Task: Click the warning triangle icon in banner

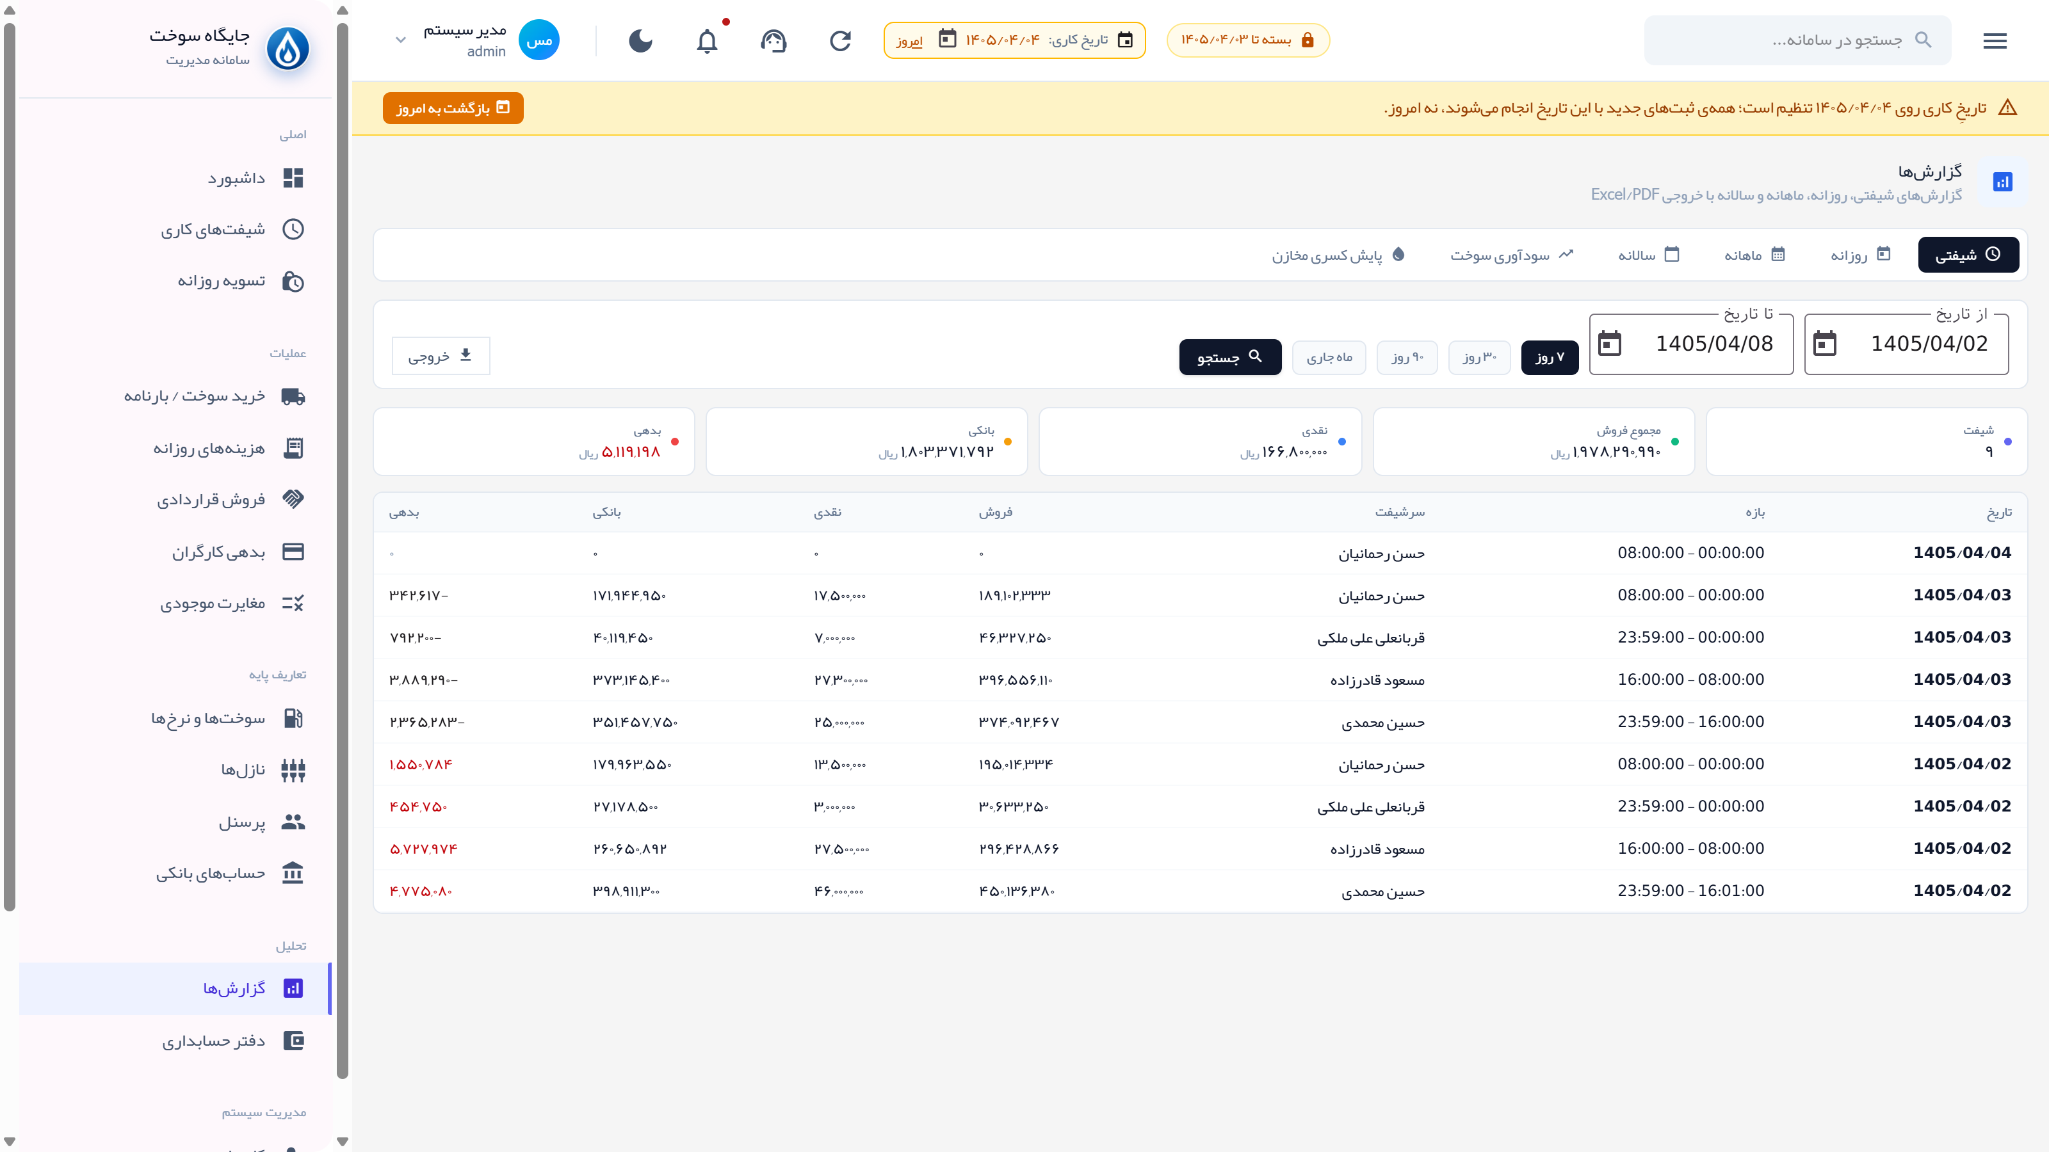Action: (x=2007, y=108)
